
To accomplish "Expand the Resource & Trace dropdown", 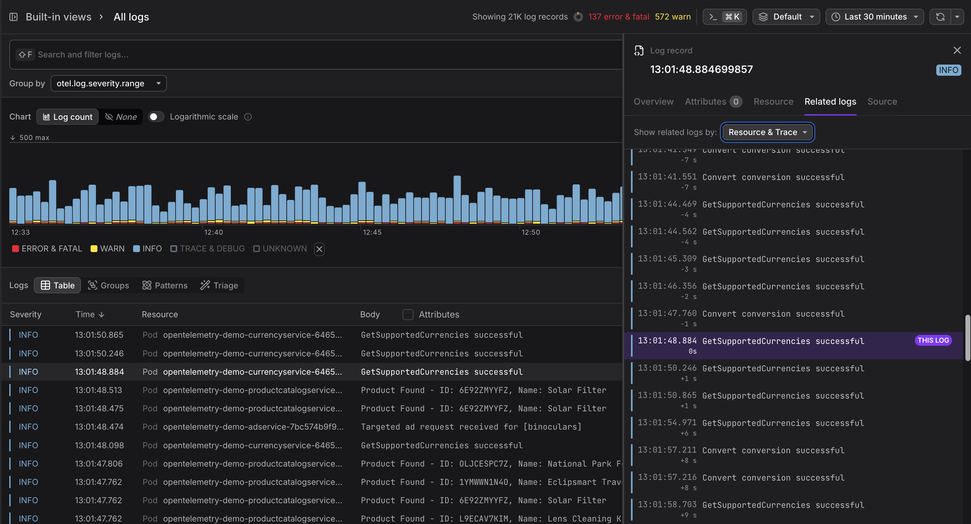I will (x=767, y=133).
